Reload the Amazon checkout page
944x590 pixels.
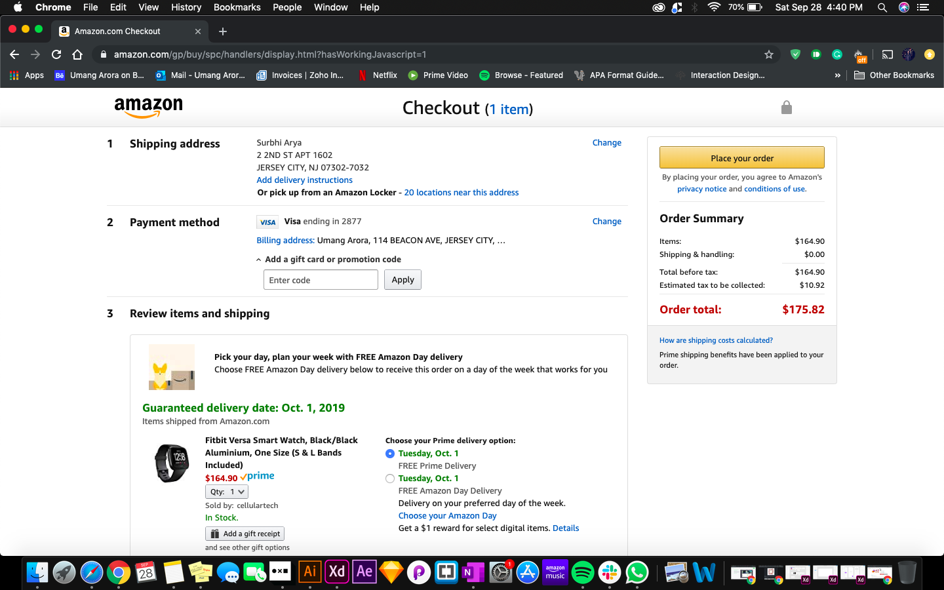[56, 54]
